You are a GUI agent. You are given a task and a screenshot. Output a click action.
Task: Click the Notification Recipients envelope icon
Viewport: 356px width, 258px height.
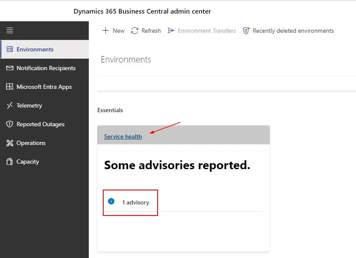click(10, 68)
